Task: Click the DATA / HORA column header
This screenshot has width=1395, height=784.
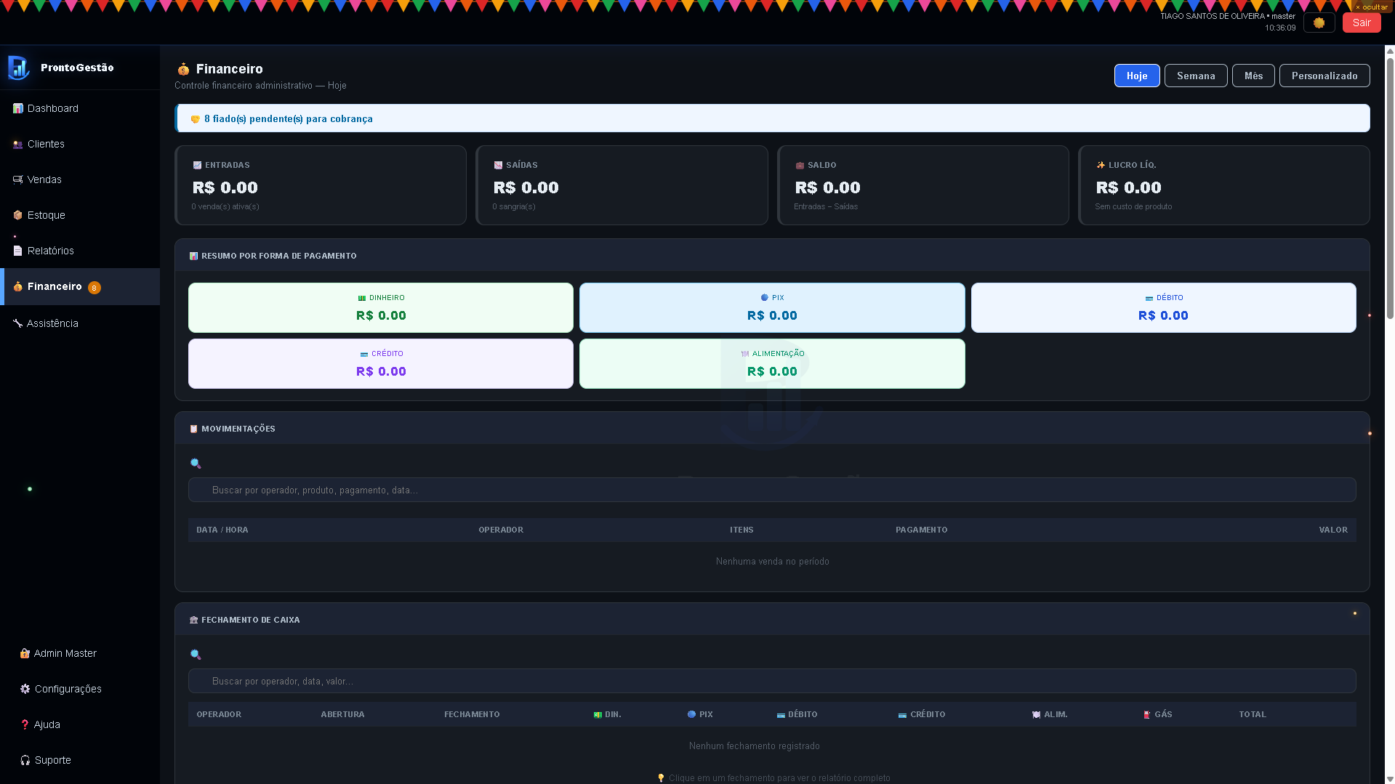Action: (x=222, y=530)
